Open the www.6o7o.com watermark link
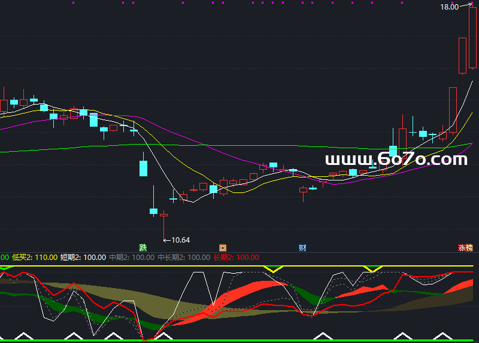This screenshot has width=479, height=343. point(396,160)
